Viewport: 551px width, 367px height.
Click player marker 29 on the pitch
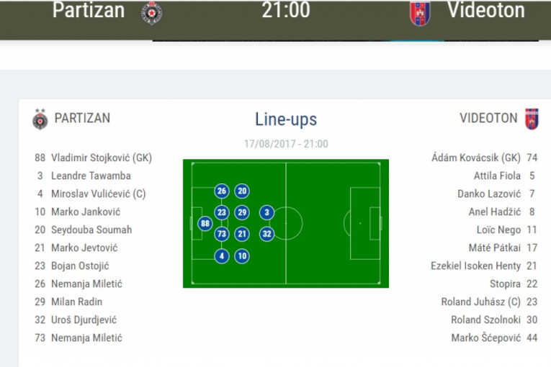tap(242, 212)
